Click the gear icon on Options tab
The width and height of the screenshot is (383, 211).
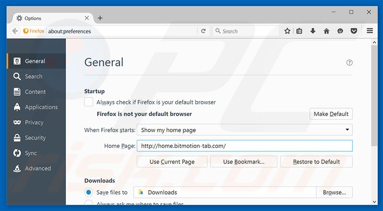pyautogui.click(x=19, y=18)
